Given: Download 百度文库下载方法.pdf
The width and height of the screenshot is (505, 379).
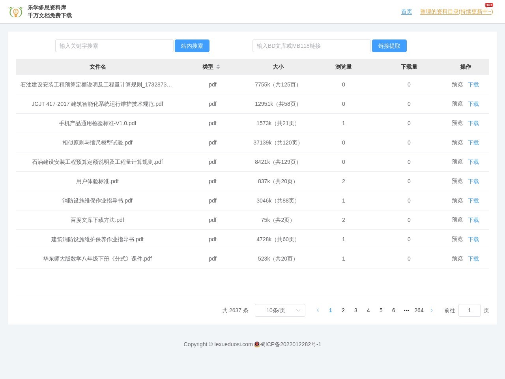Looking at the screenshot, I should [473, 220].
